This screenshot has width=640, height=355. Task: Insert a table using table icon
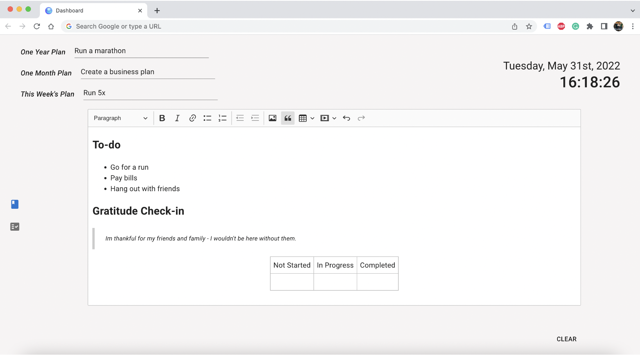pos(302,118)
